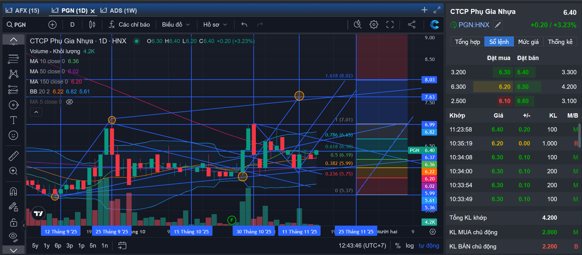Image resolution: width=582 pixels, height=255 pixels.
Task: Switch to the AFX (15) tab
Action: click(x=23, y=11)
